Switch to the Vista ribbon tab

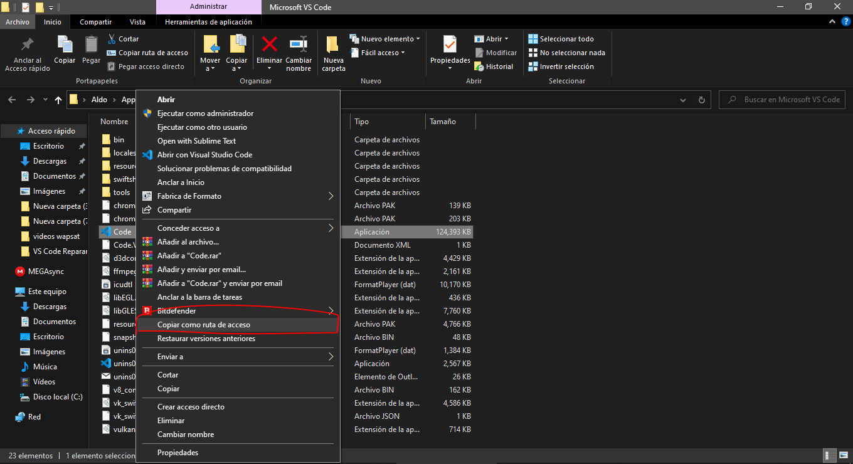[137, 21]
